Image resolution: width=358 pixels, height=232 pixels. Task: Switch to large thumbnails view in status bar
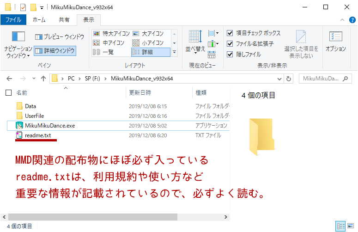(x=351, y=226)
